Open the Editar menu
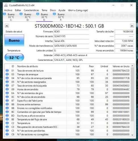The height and width of the screenshot is (141, 138). coord(18,10)
